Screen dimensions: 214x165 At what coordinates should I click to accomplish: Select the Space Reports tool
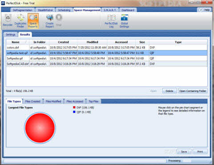click(x=33, y=21)
